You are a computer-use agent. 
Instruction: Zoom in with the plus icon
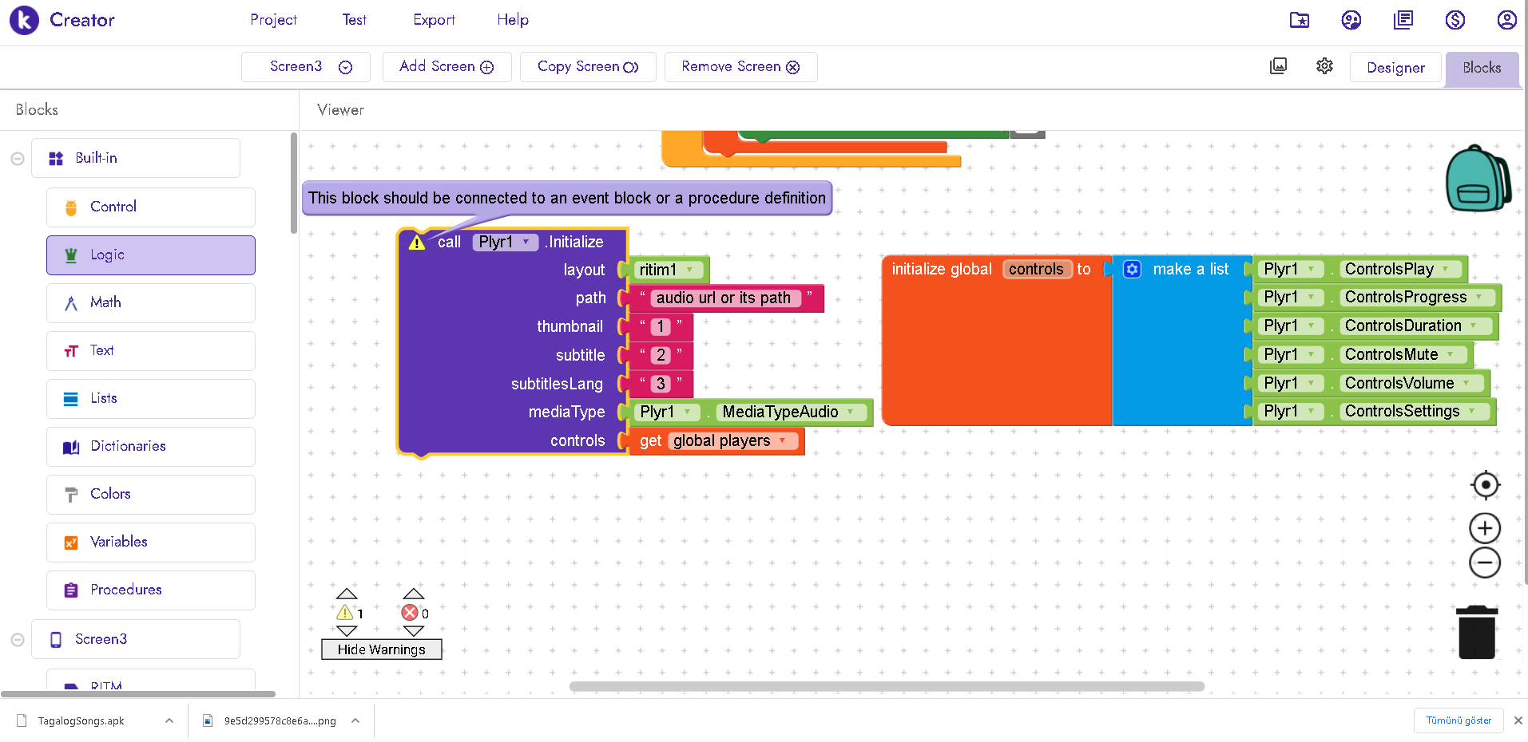1485,528
